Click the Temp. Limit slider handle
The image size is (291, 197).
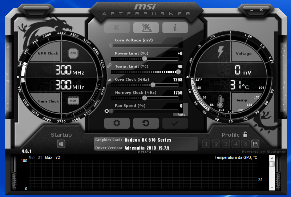point(178,72)
